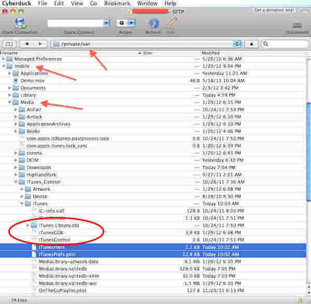Select the iTunesCDB file

point(51,233)
